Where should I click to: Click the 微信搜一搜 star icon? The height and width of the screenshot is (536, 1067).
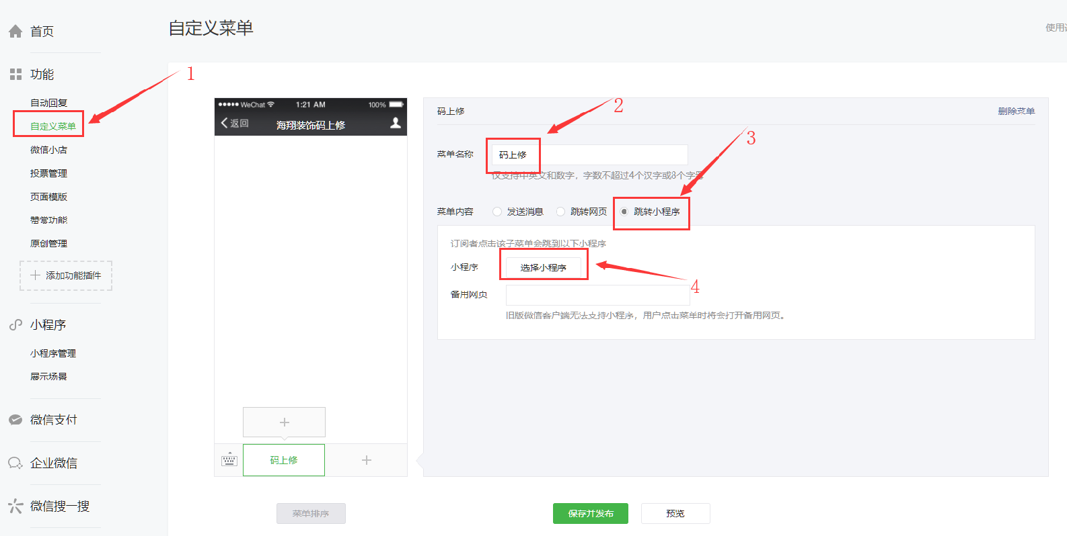click(15, 506)
